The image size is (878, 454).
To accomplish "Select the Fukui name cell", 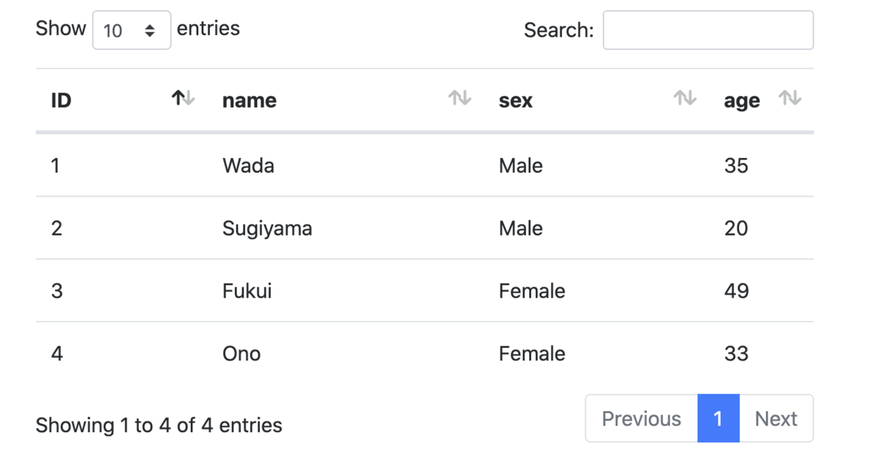I will pyautogui.click(x=247, y=291).
